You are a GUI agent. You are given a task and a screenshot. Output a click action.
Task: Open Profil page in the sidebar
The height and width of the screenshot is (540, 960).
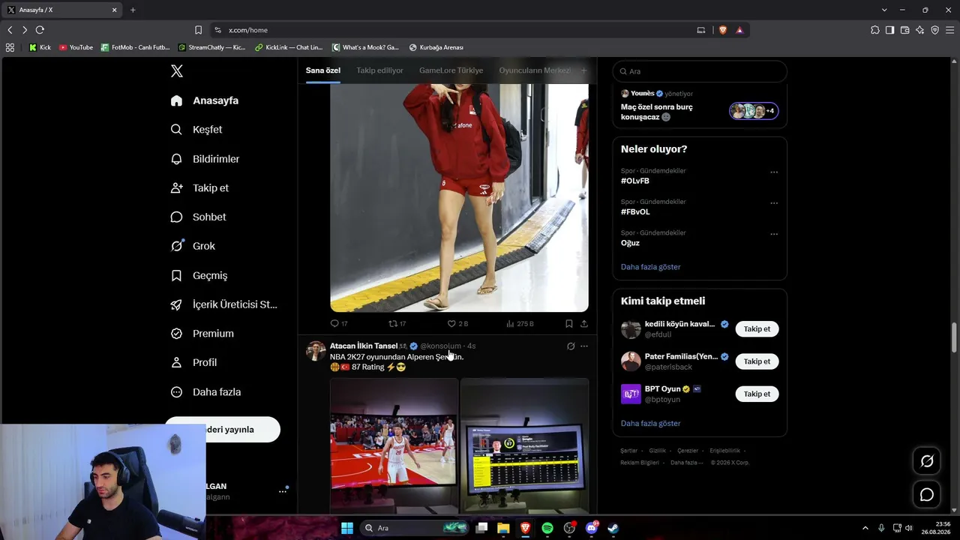(x=194, y=362)
